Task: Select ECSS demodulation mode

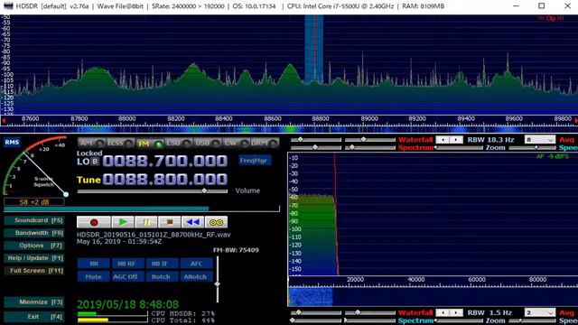Action: [120, 143]
